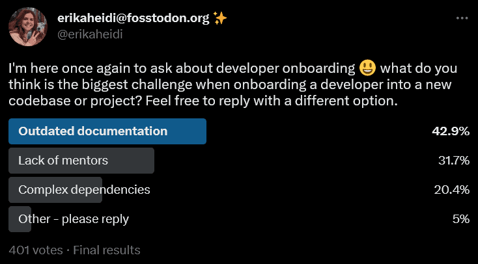Open the three-dot more options menu

462,18
